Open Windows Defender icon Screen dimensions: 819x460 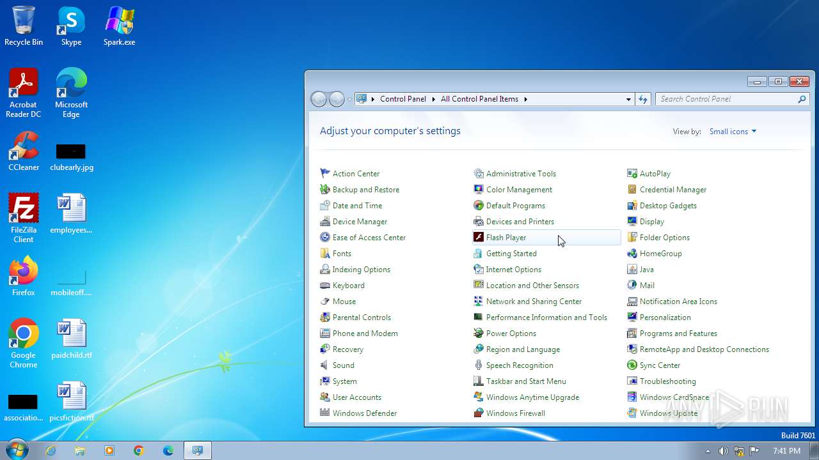(x=325, y=413)
